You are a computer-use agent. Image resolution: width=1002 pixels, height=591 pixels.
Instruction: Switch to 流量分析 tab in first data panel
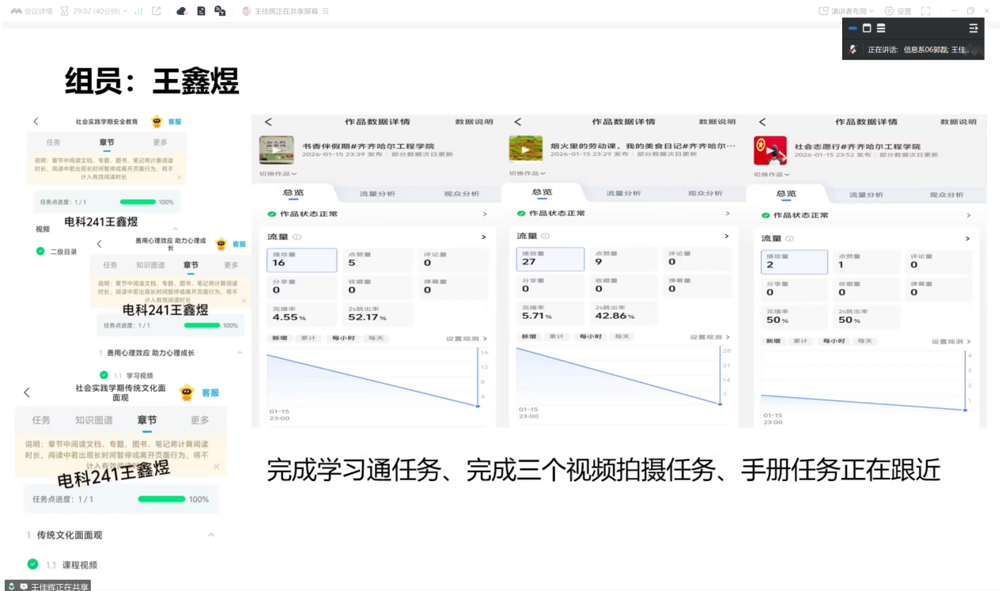377,194
